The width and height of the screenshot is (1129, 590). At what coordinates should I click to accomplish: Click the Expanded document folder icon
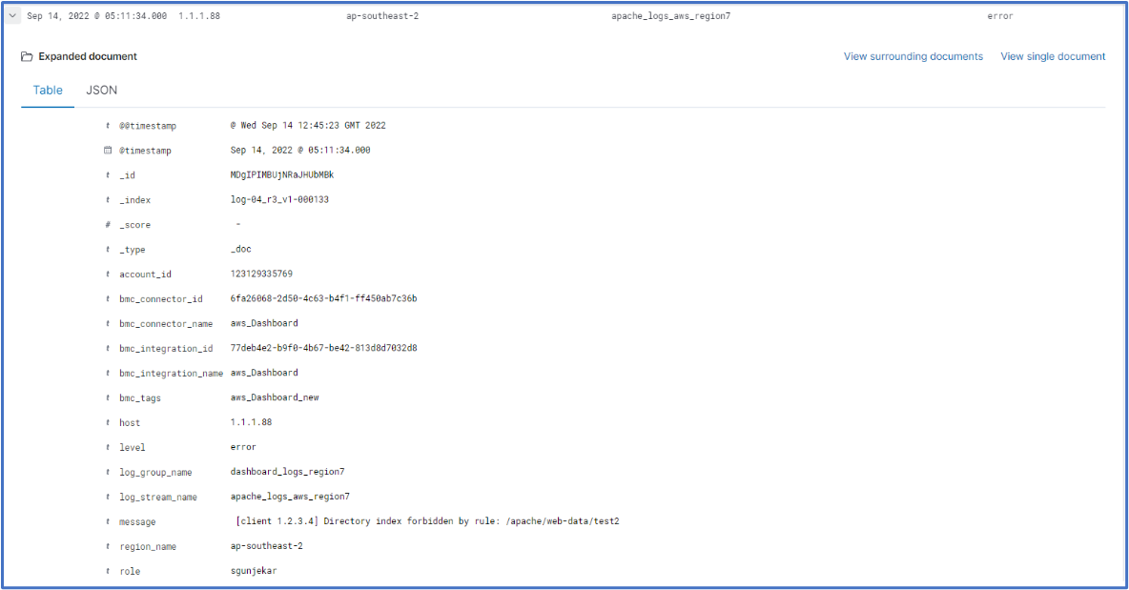[27, 56]
